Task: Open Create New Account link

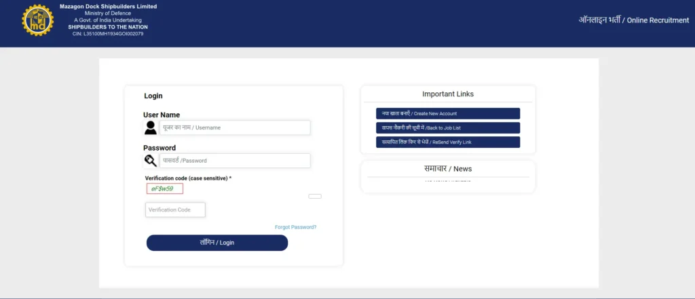Action: coord(447,113)
